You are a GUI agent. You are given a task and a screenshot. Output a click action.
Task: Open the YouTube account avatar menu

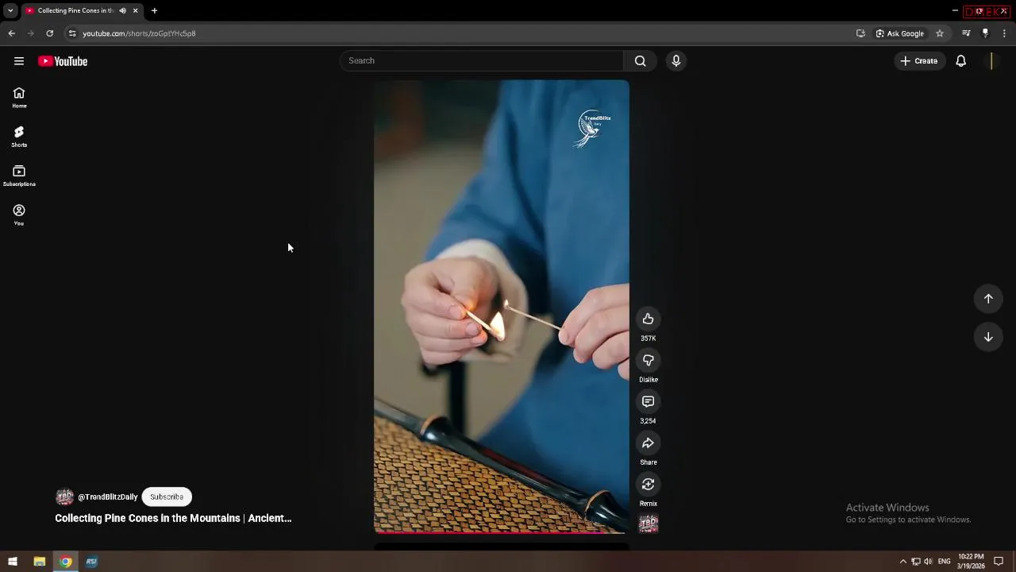[x=991, y=61]
